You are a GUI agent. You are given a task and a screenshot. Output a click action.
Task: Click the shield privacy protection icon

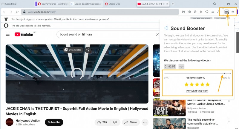195,12
